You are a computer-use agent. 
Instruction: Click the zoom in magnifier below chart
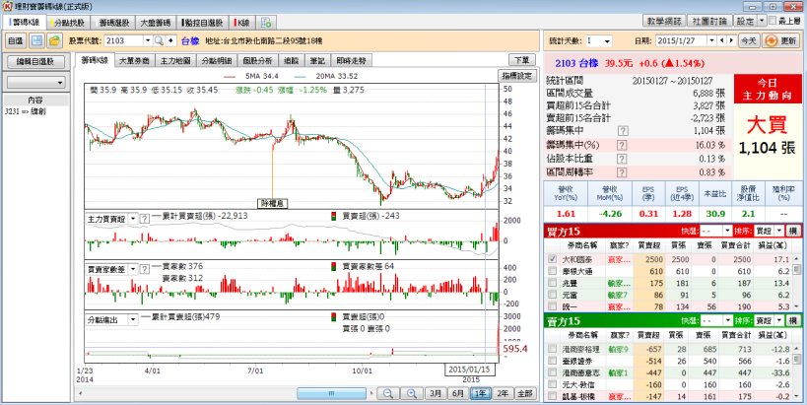(x=411, y=394)
